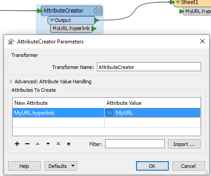
Task: Move selected attribute row to bottom
Action: (x=69, y=144)
